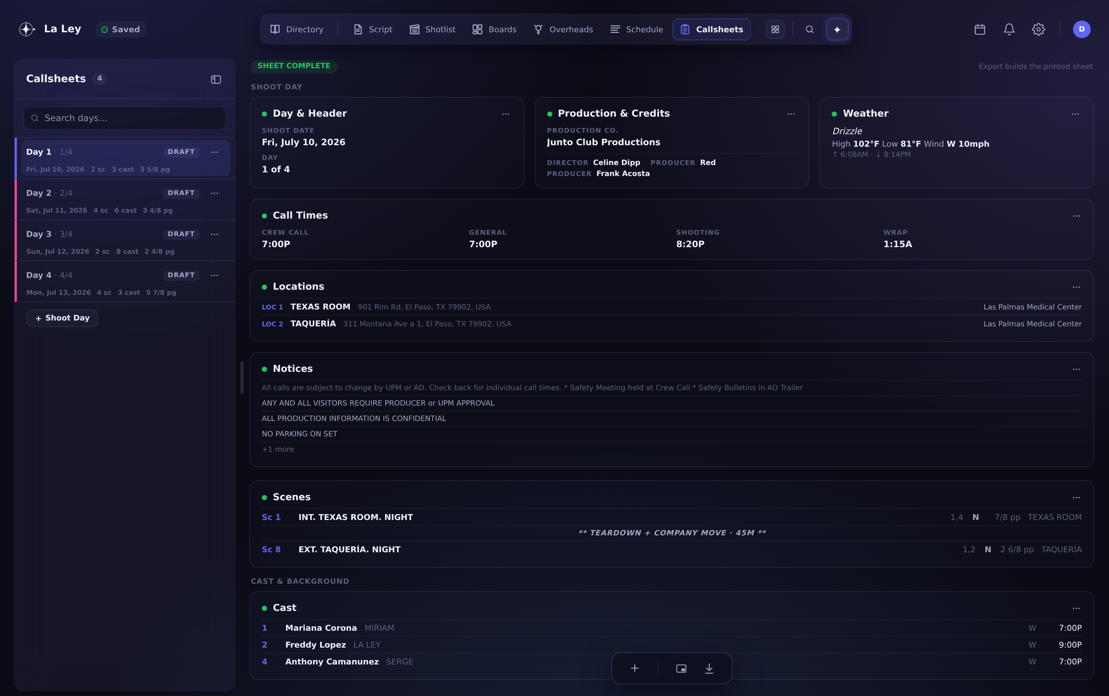Open Boards tab
This screenshot has height=696, width=1109.
(x=494, y=29)
